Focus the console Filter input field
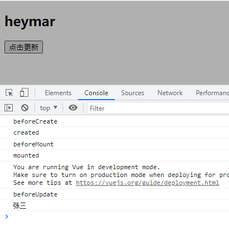This screenshot has width=229, height=226. [x=158, y=108]
